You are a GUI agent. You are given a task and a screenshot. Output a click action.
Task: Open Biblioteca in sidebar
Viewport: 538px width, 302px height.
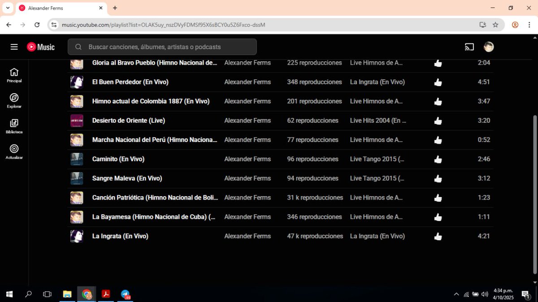click(x=14, y=126)
